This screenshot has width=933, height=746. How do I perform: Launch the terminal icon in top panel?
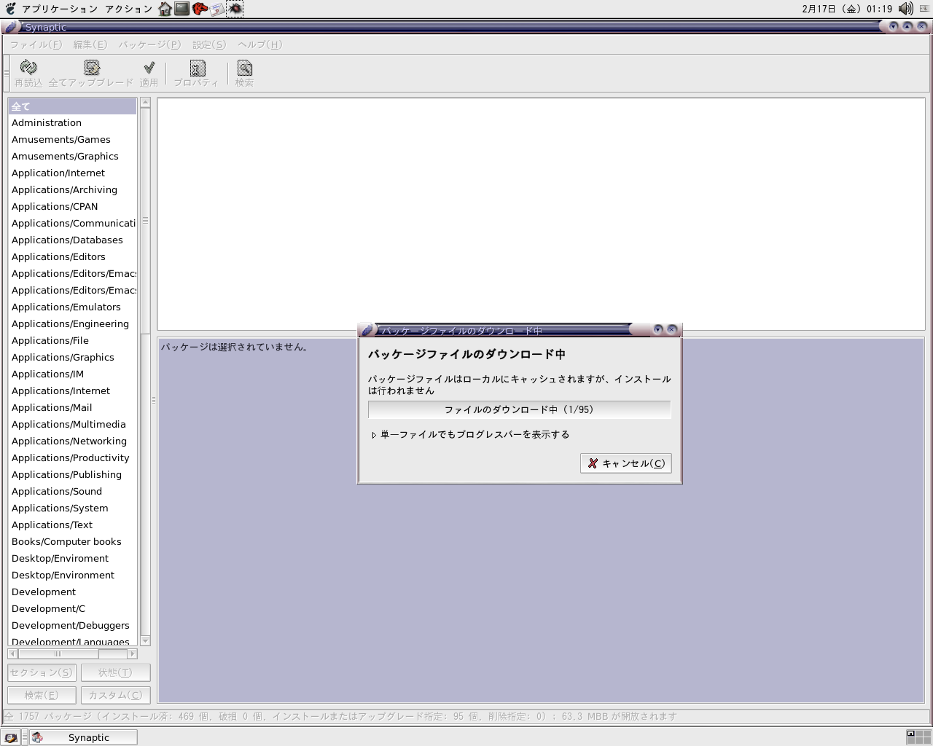click(182, 9)
